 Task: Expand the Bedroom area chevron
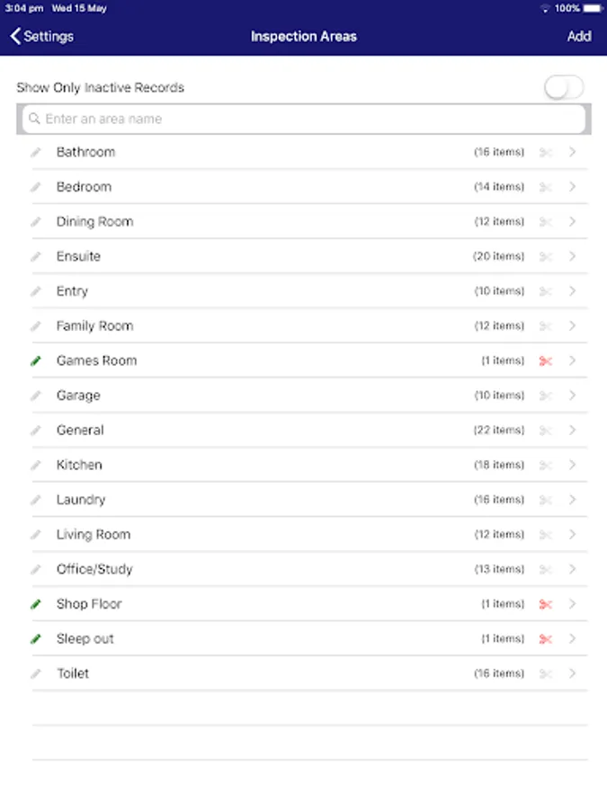point(573,187)
